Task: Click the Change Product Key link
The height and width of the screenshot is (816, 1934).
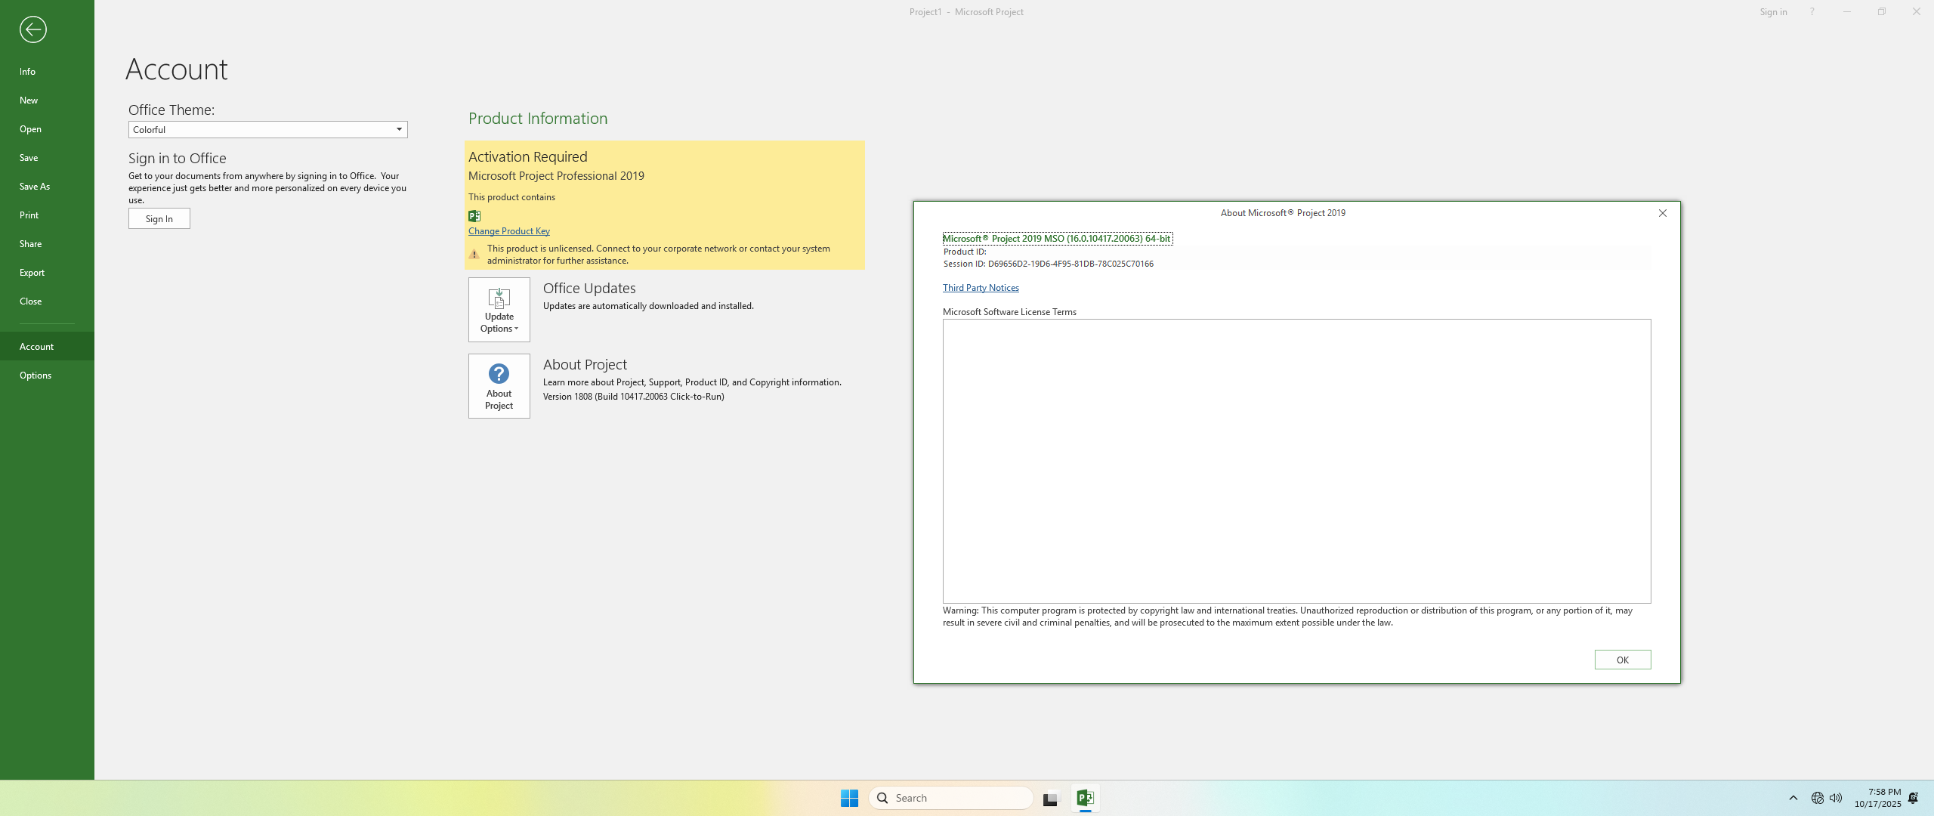Action: tap(508, 231)
